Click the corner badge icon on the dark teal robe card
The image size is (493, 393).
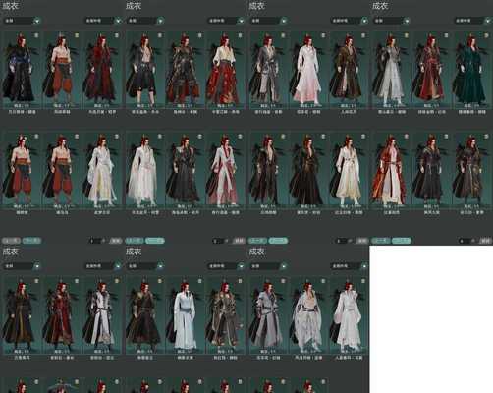[486, 35]
